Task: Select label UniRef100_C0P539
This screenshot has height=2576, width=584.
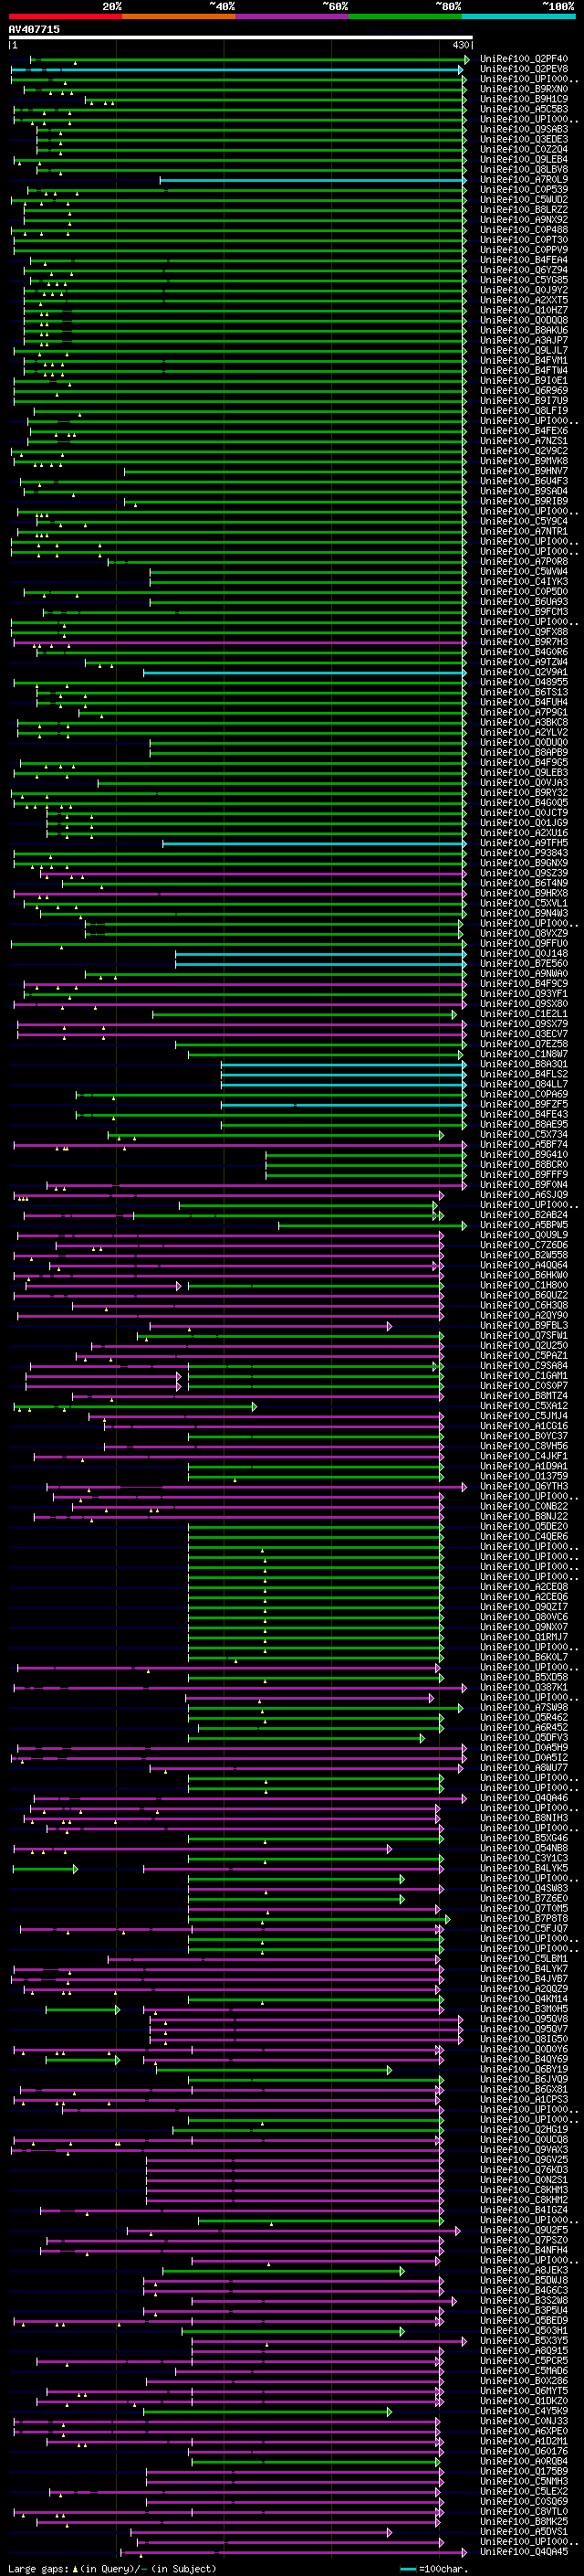Action: [x=524, y=190]
